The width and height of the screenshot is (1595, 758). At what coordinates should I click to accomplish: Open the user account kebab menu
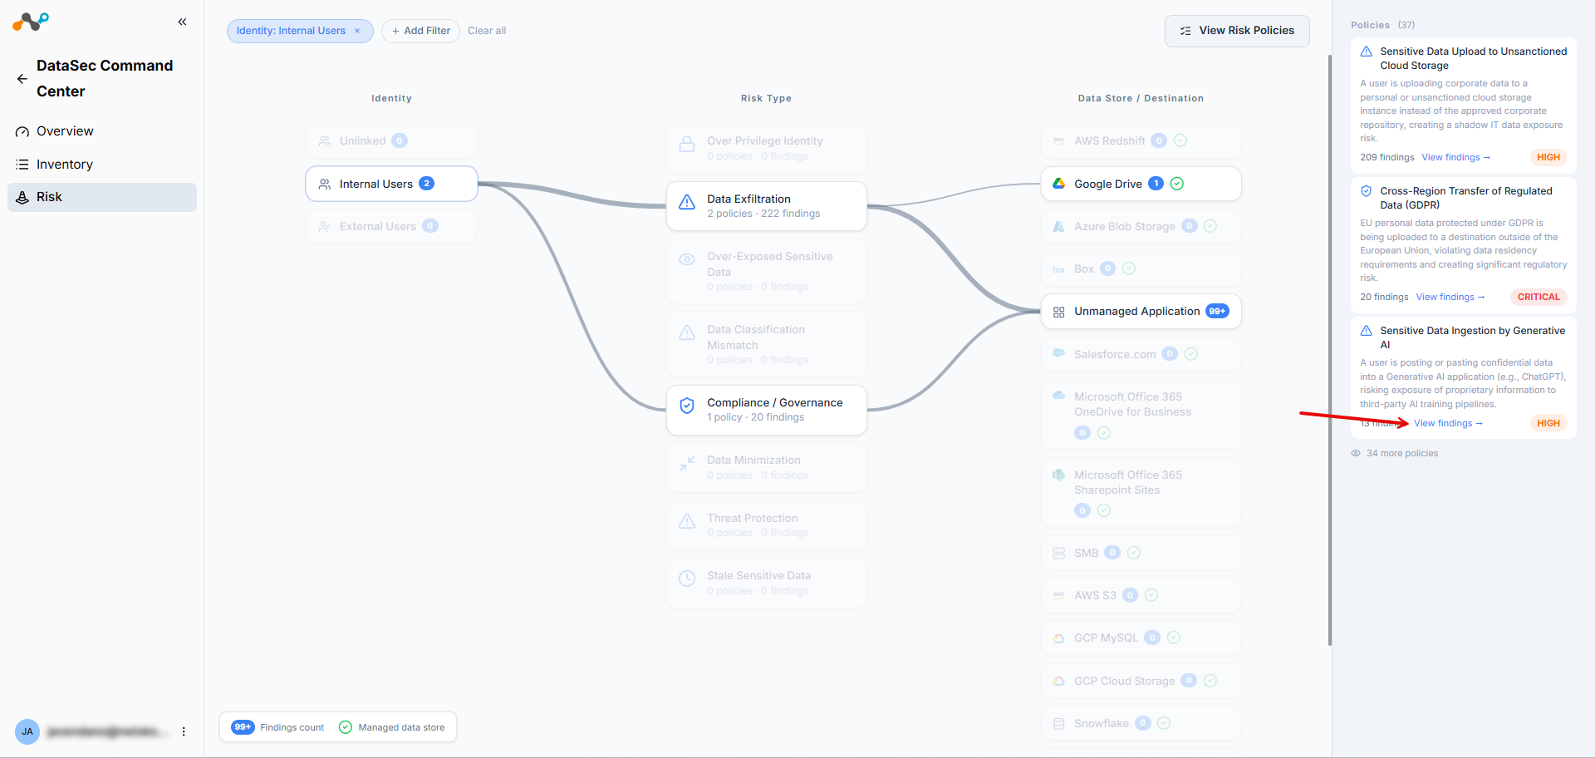(x=184, y=731)
